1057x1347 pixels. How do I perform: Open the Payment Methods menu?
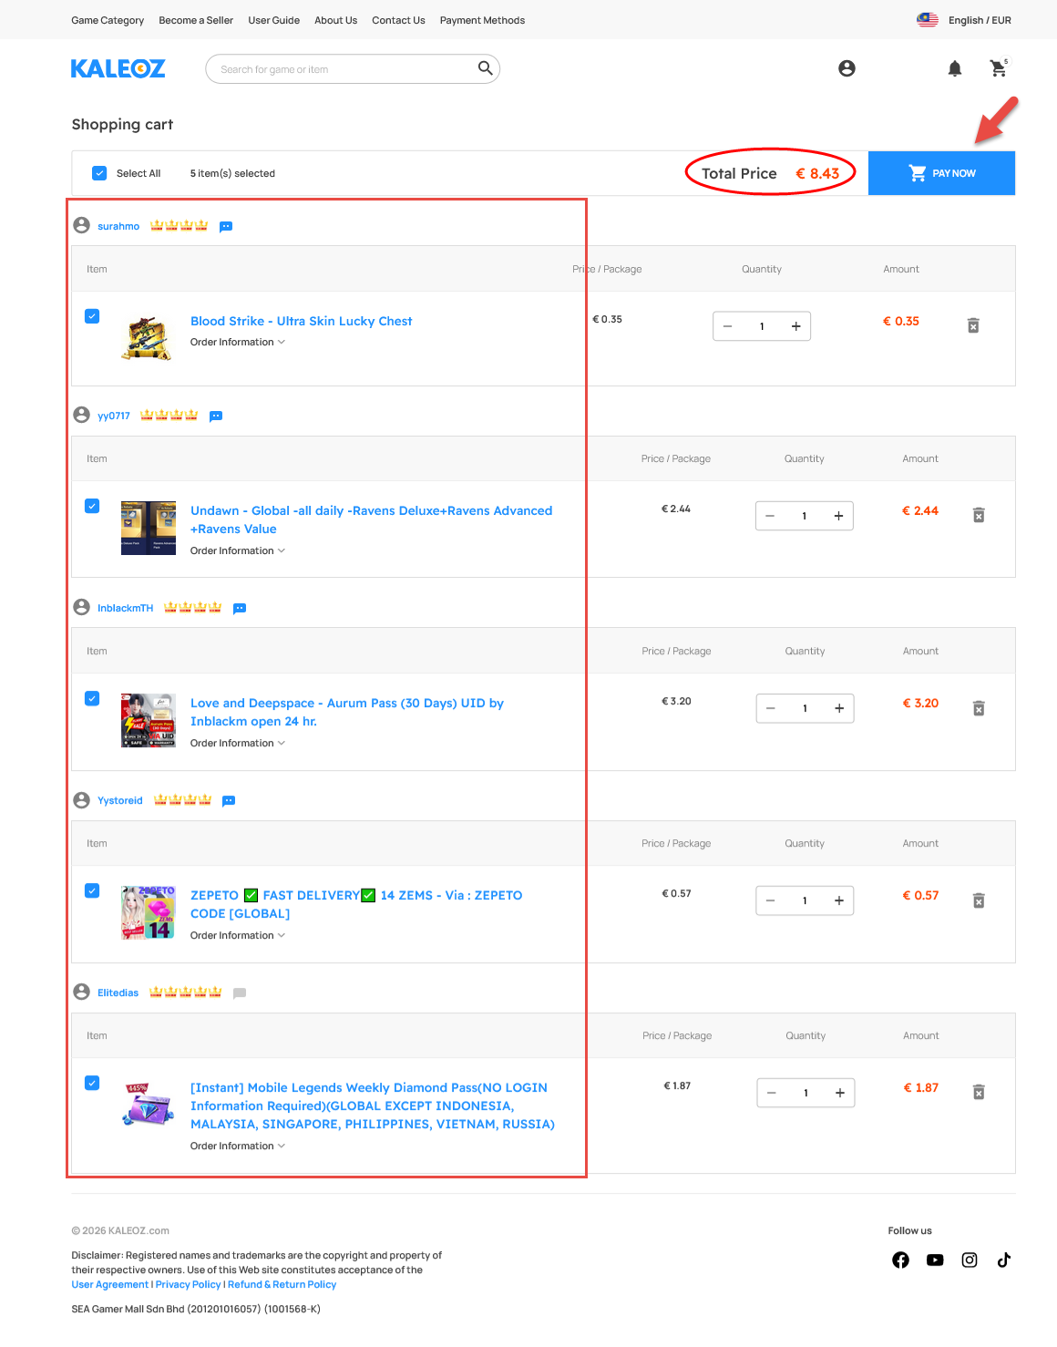(x=482, y=19)
